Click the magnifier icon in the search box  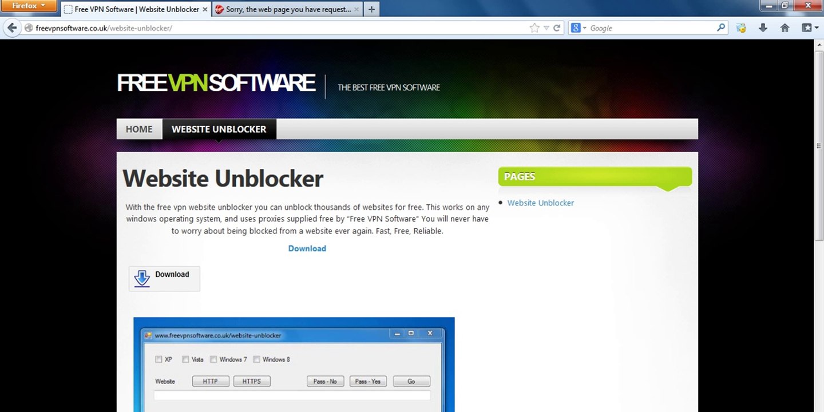click(x=721, y=27)
